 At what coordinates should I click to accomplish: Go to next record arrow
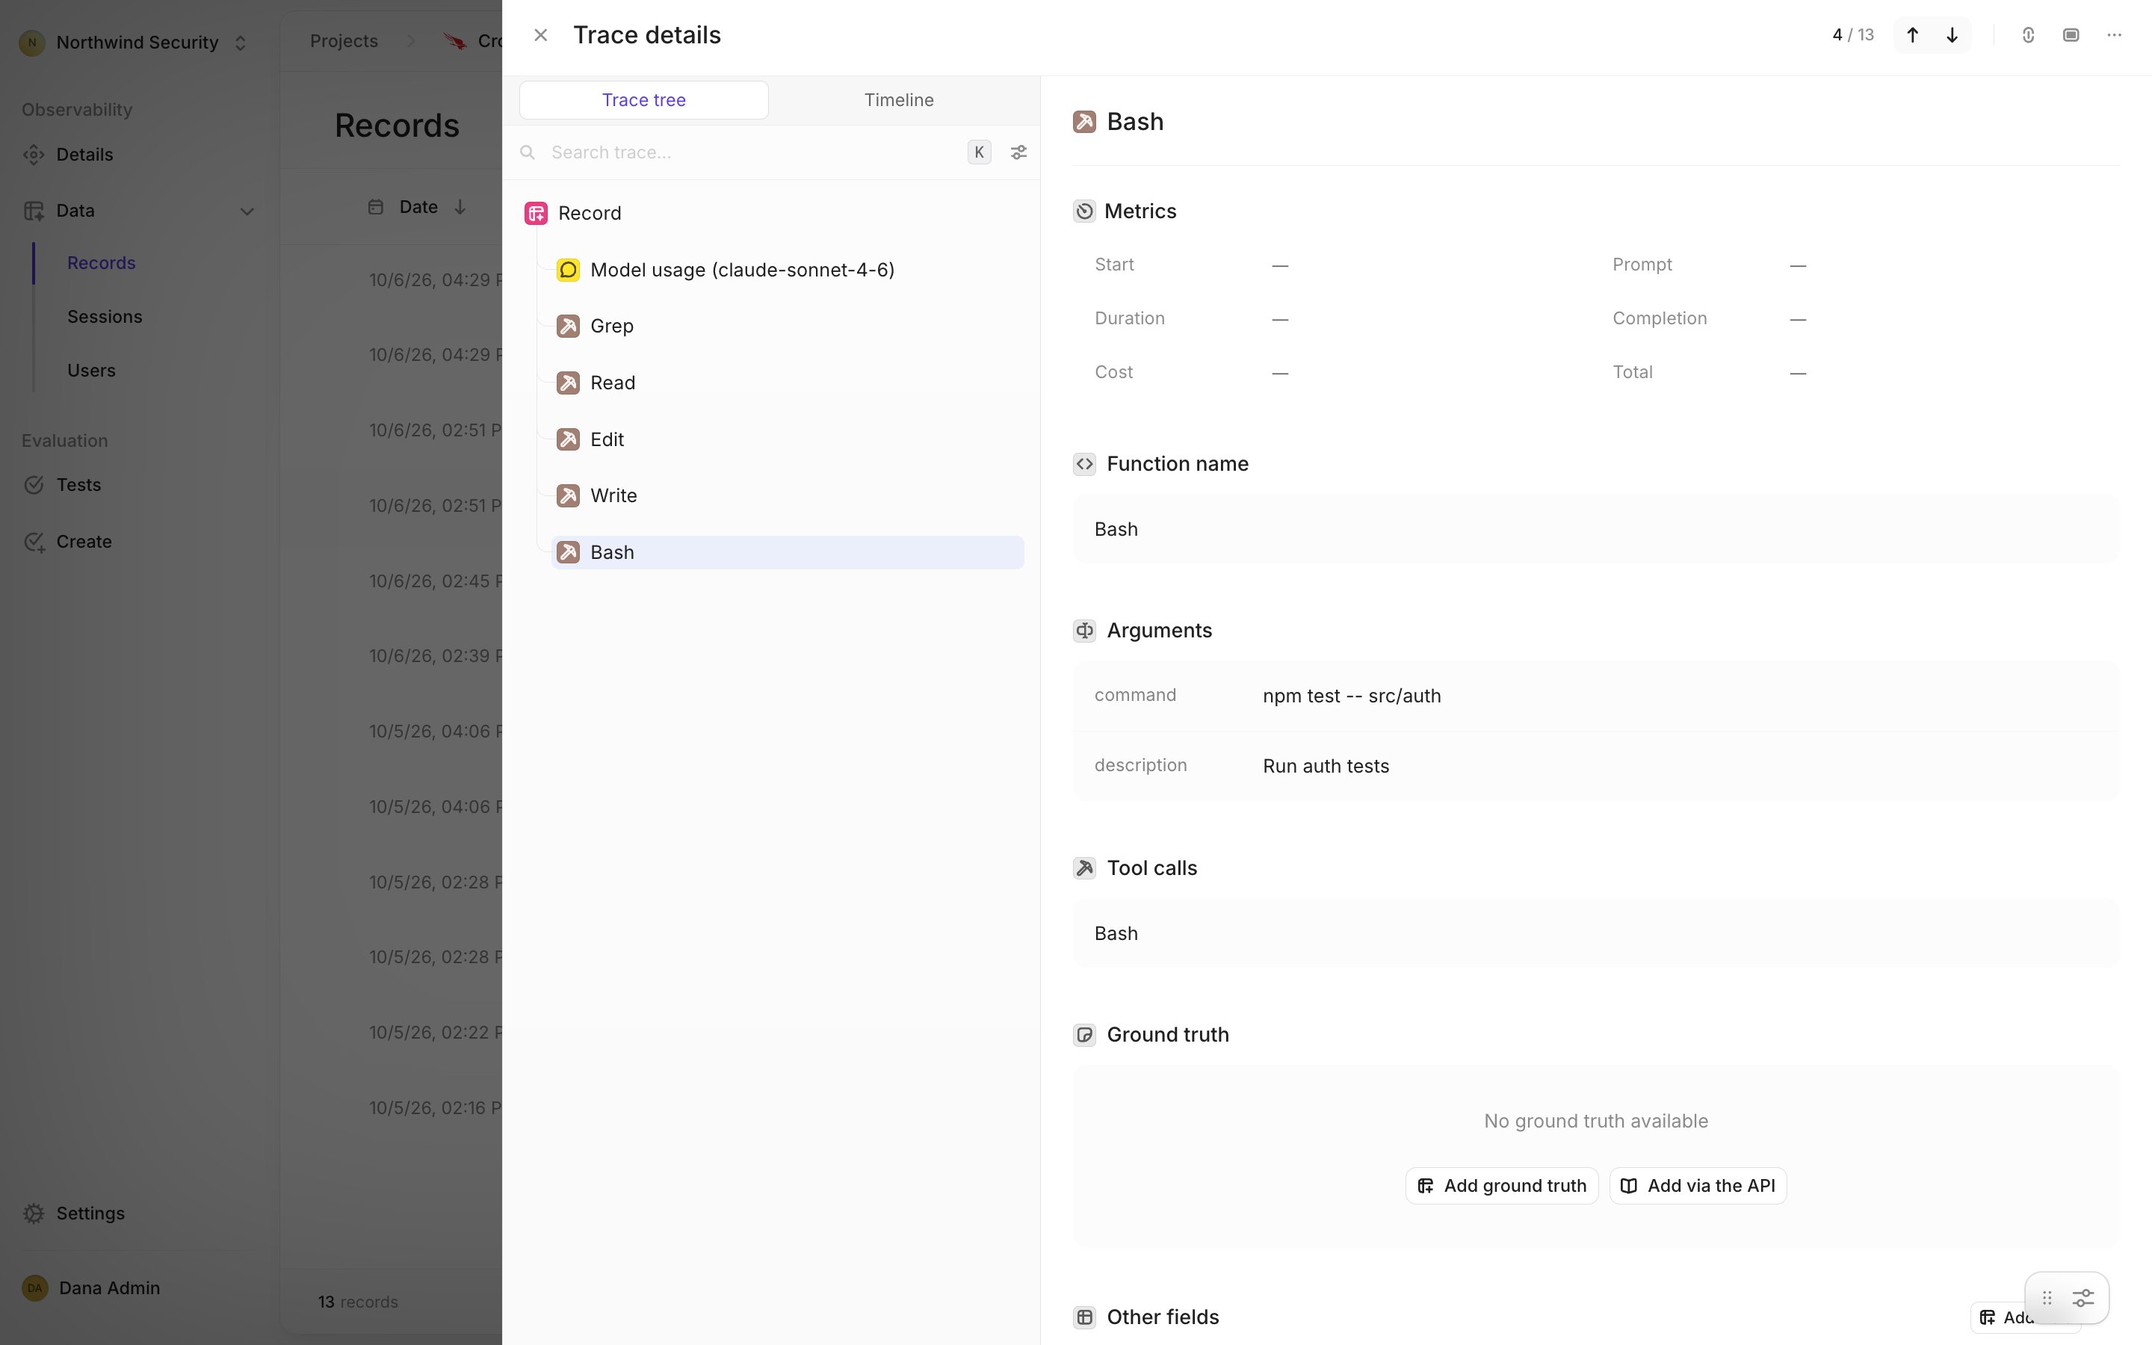[x=1952, y=36]
